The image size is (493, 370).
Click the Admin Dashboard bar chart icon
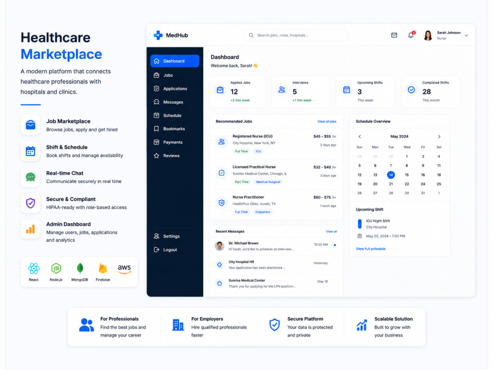(x=31, y=229)
